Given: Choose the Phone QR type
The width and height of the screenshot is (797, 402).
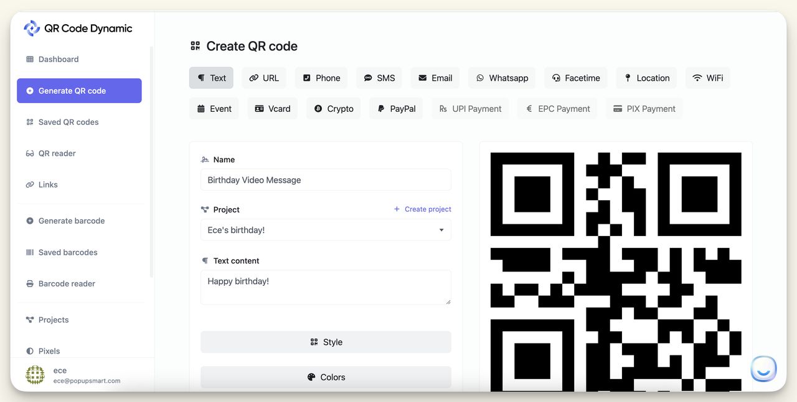Looking at the screenshot, I should pos(321,78).
